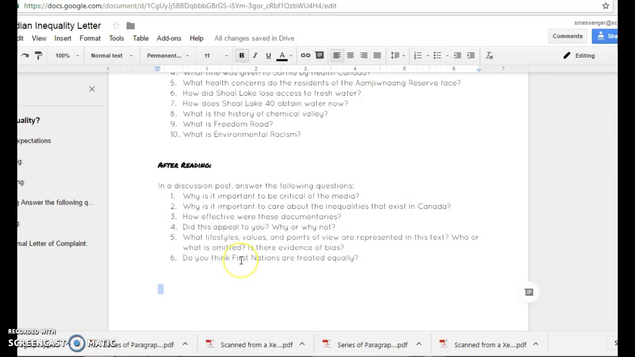Open the View menu
635x357 pixels.
point(39,38)
